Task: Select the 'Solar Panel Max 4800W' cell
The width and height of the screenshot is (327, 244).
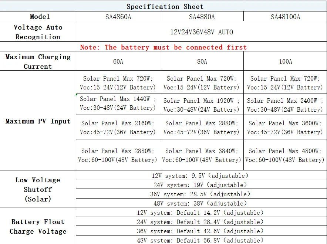Action: 285,155
